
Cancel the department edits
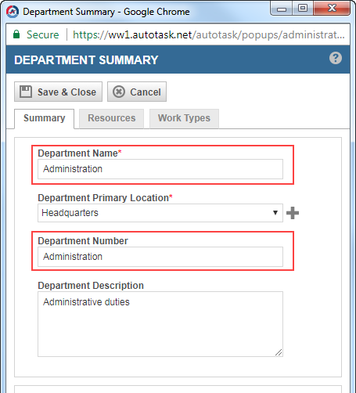click(137, 92)
